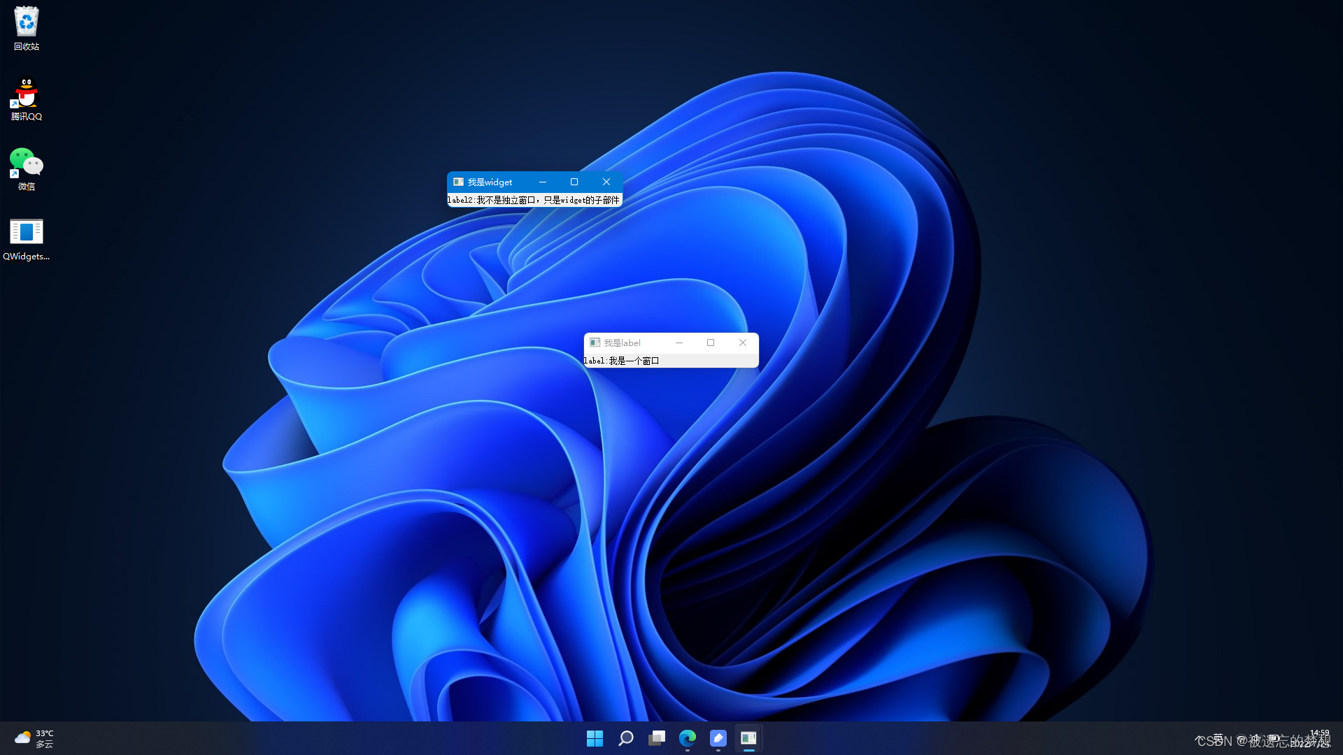Click the 'label:我是一个窗口' text

click(622, 361)
